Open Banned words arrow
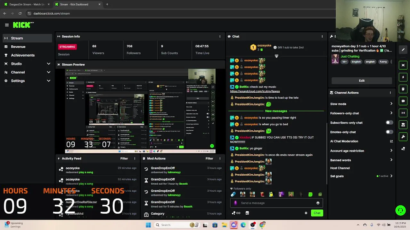 point(391,160)
